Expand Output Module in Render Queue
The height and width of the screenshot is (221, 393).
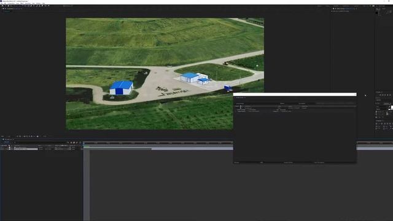coord(236,111)
